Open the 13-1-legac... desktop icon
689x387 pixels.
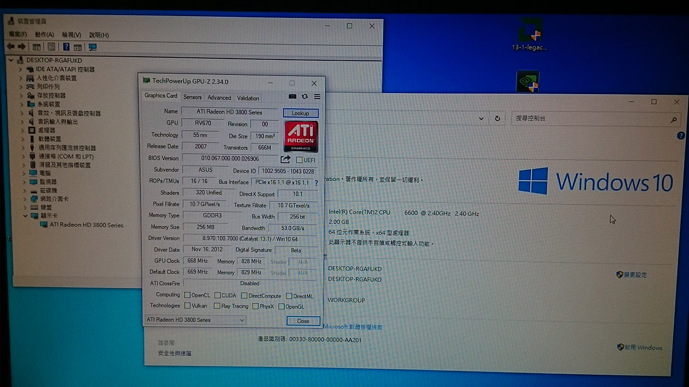pyautogui.click(x=529, y=35)
